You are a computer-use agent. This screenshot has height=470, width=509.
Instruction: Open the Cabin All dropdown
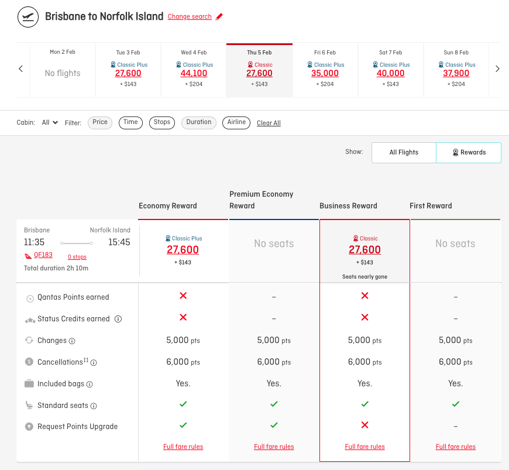[x=50, y=122]
